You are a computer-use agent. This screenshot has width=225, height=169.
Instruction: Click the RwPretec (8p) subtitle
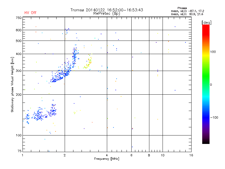pos(107,14)
